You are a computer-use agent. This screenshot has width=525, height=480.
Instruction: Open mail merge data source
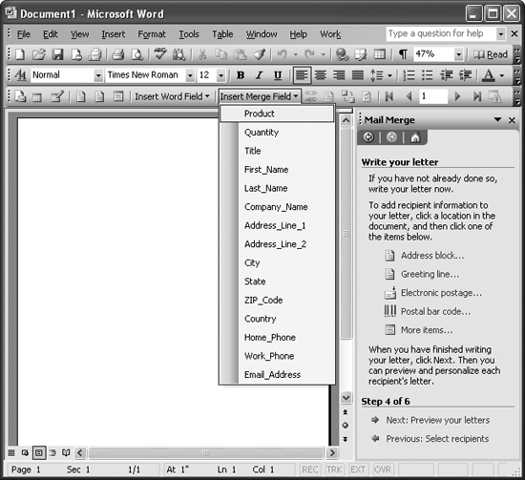37,96
